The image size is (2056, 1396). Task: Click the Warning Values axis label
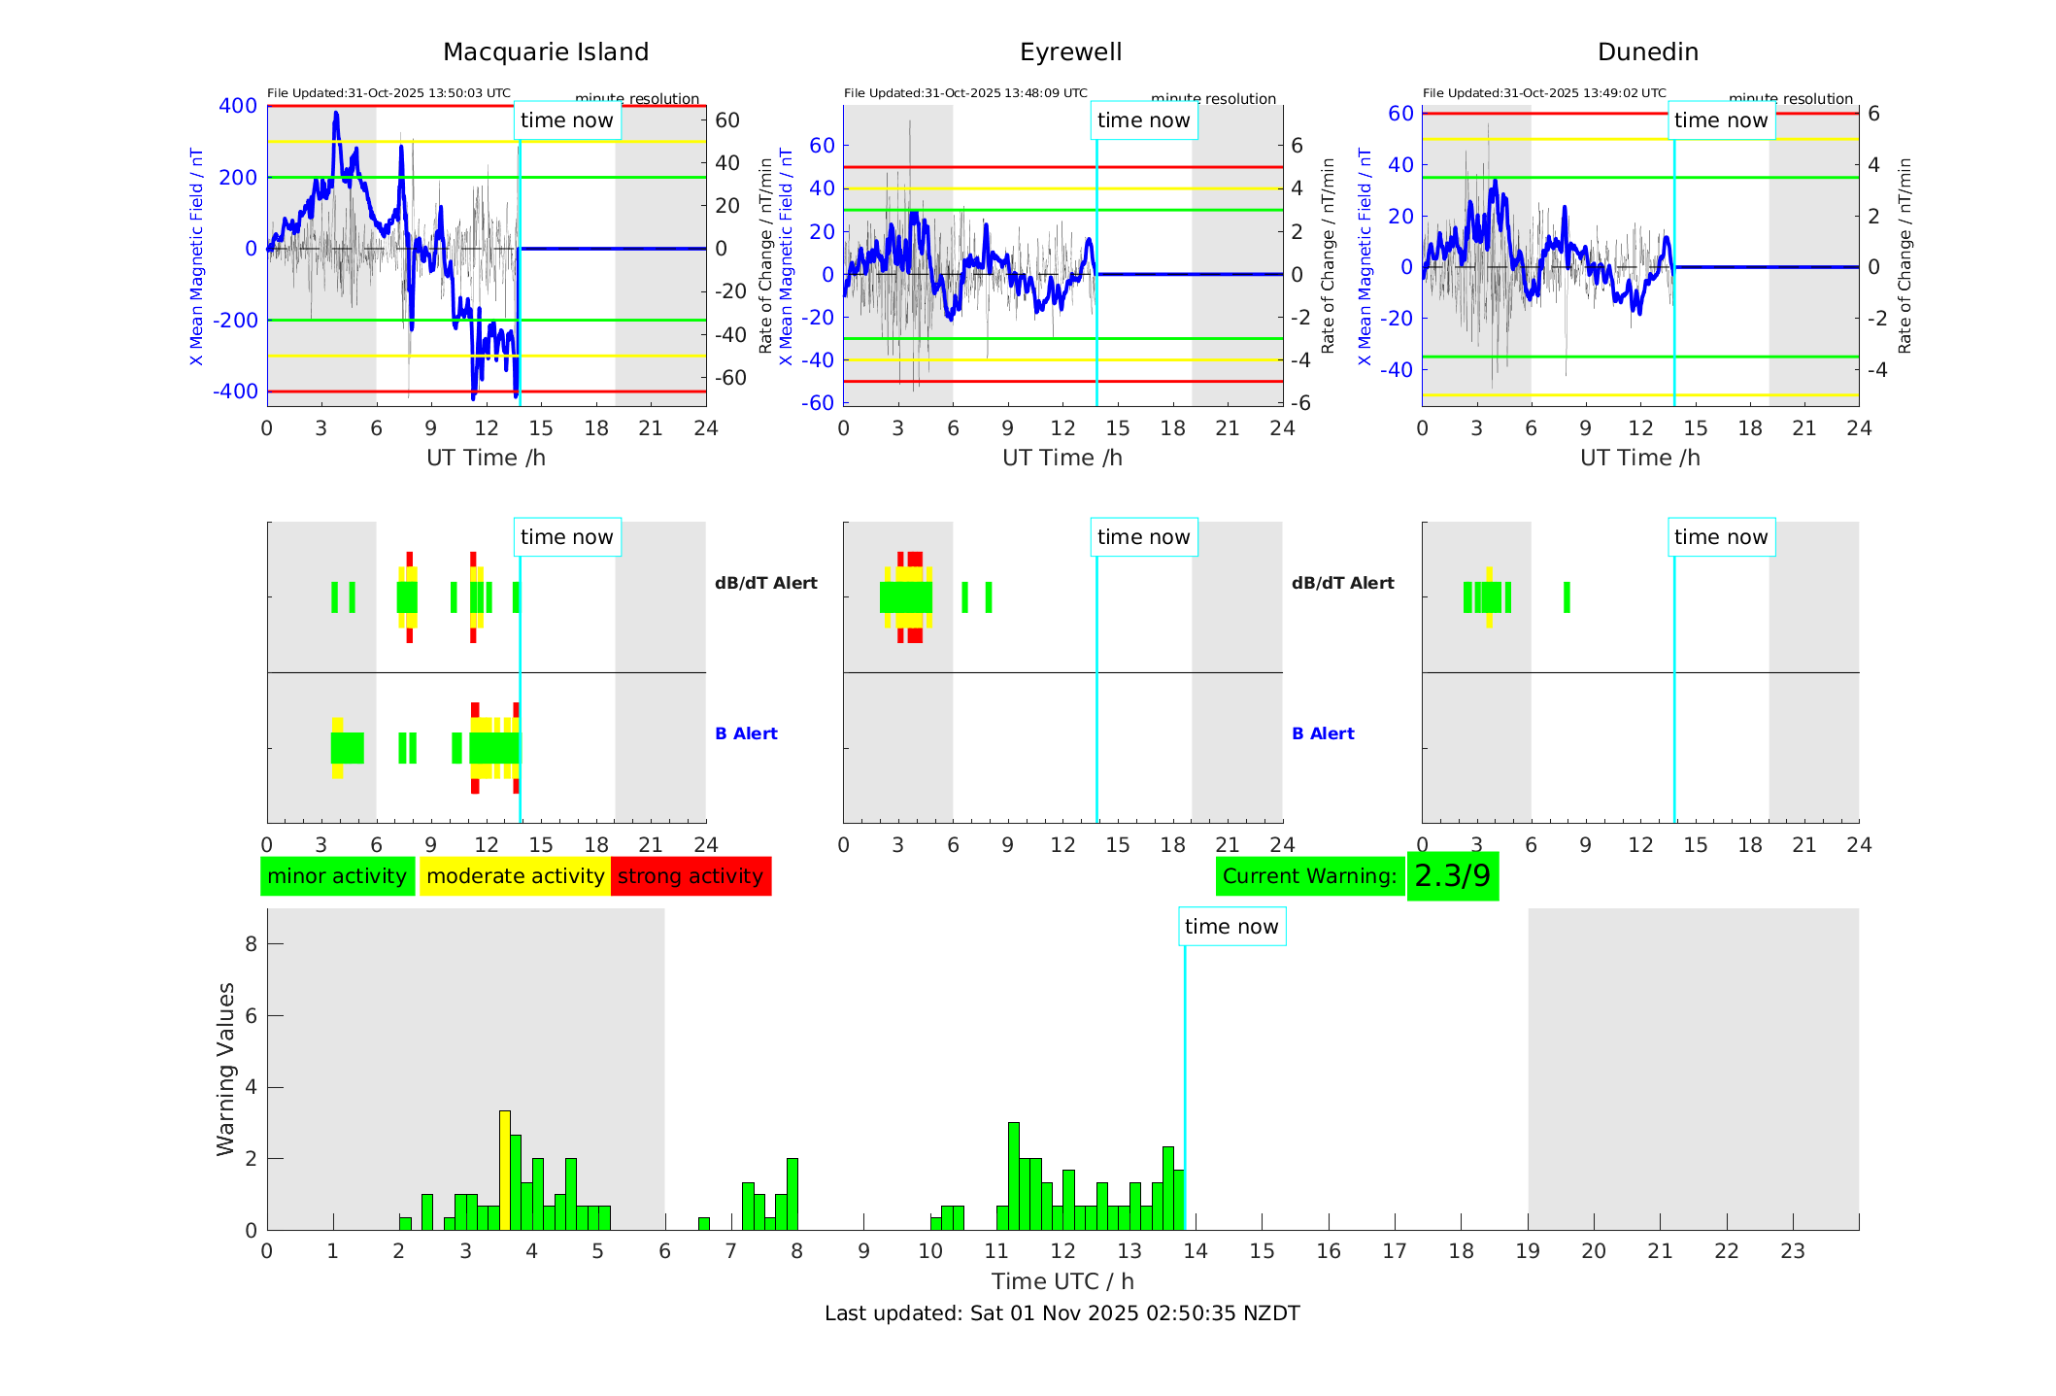point(226,1069)
